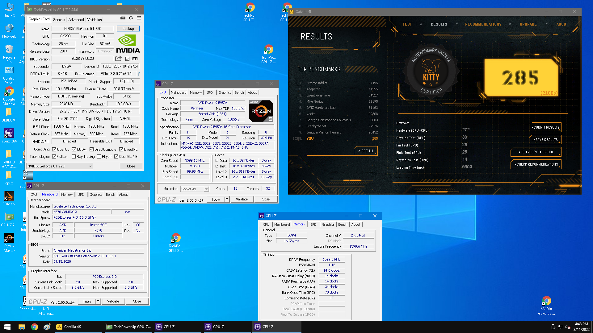Open NVIDIA GeForce shortcut on desktop
Viewport: 593px width, 333px height.
546,306
